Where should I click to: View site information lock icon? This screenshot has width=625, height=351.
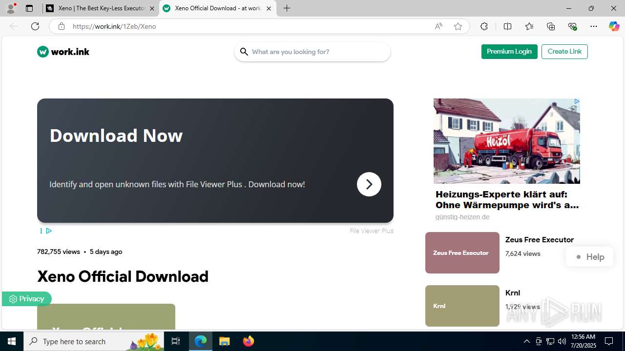click(x=61, y=26)
